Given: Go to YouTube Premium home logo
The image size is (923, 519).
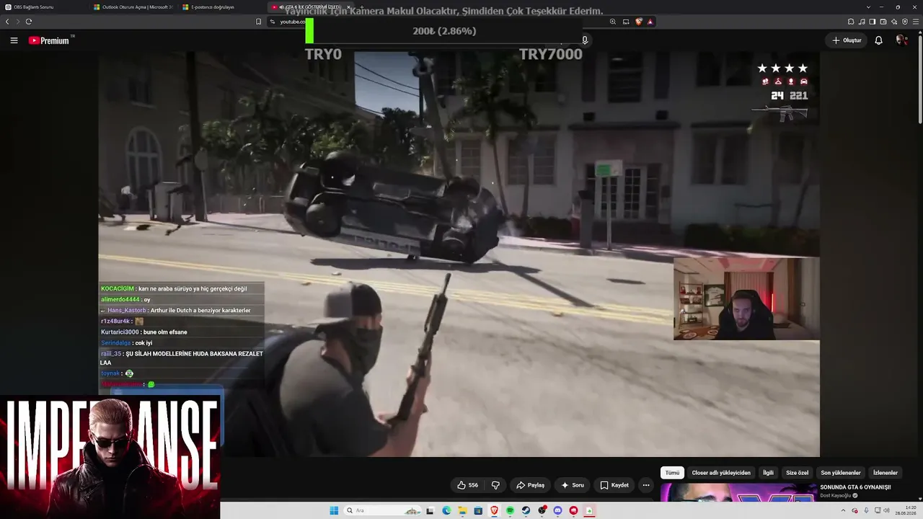Looking at the screenshot, I should tap(49, 40).
